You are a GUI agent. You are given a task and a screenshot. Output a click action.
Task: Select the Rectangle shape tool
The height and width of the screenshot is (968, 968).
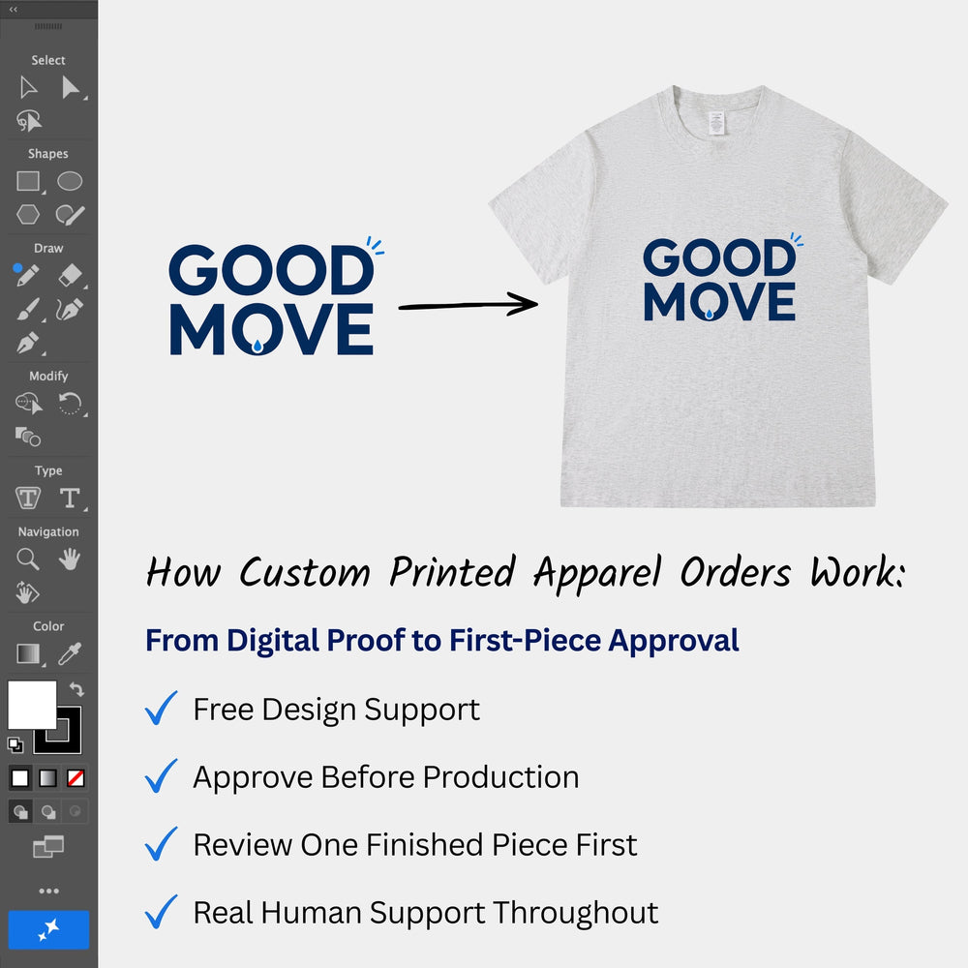[x=28, y=182]
